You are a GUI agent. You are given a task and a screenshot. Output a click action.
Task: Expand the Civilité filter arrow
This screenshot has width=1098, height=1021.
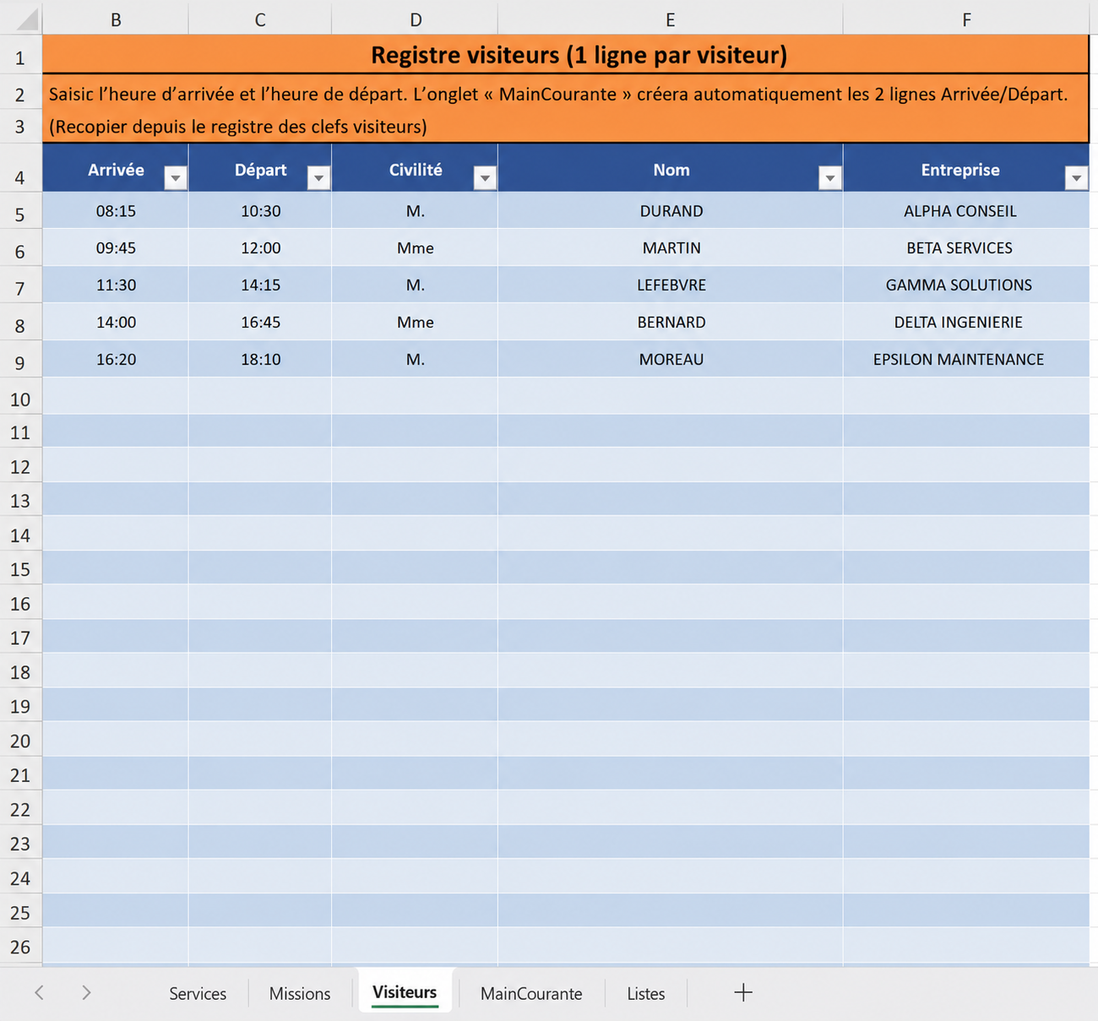tap(485, 178)
